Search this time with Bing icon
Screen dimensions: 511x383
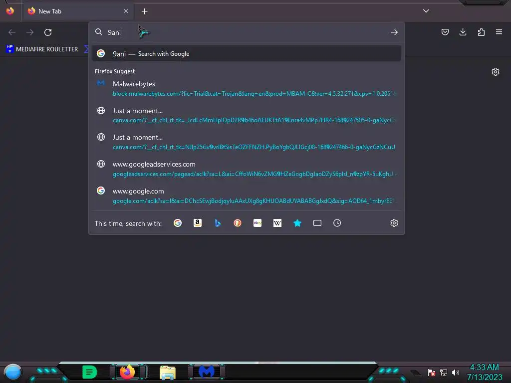[x=218, y=223]
